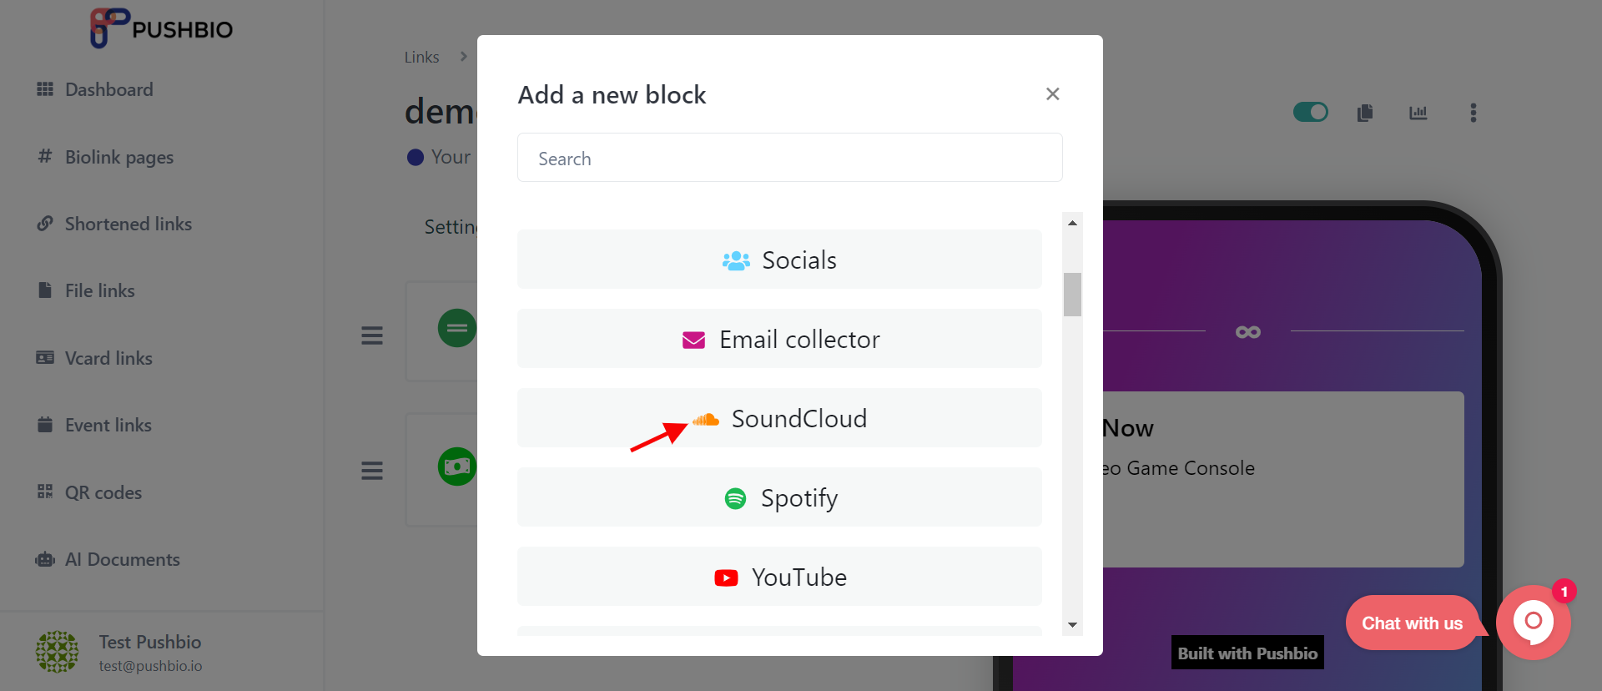
Task: Pick the Email collector block
Action: 779,339
